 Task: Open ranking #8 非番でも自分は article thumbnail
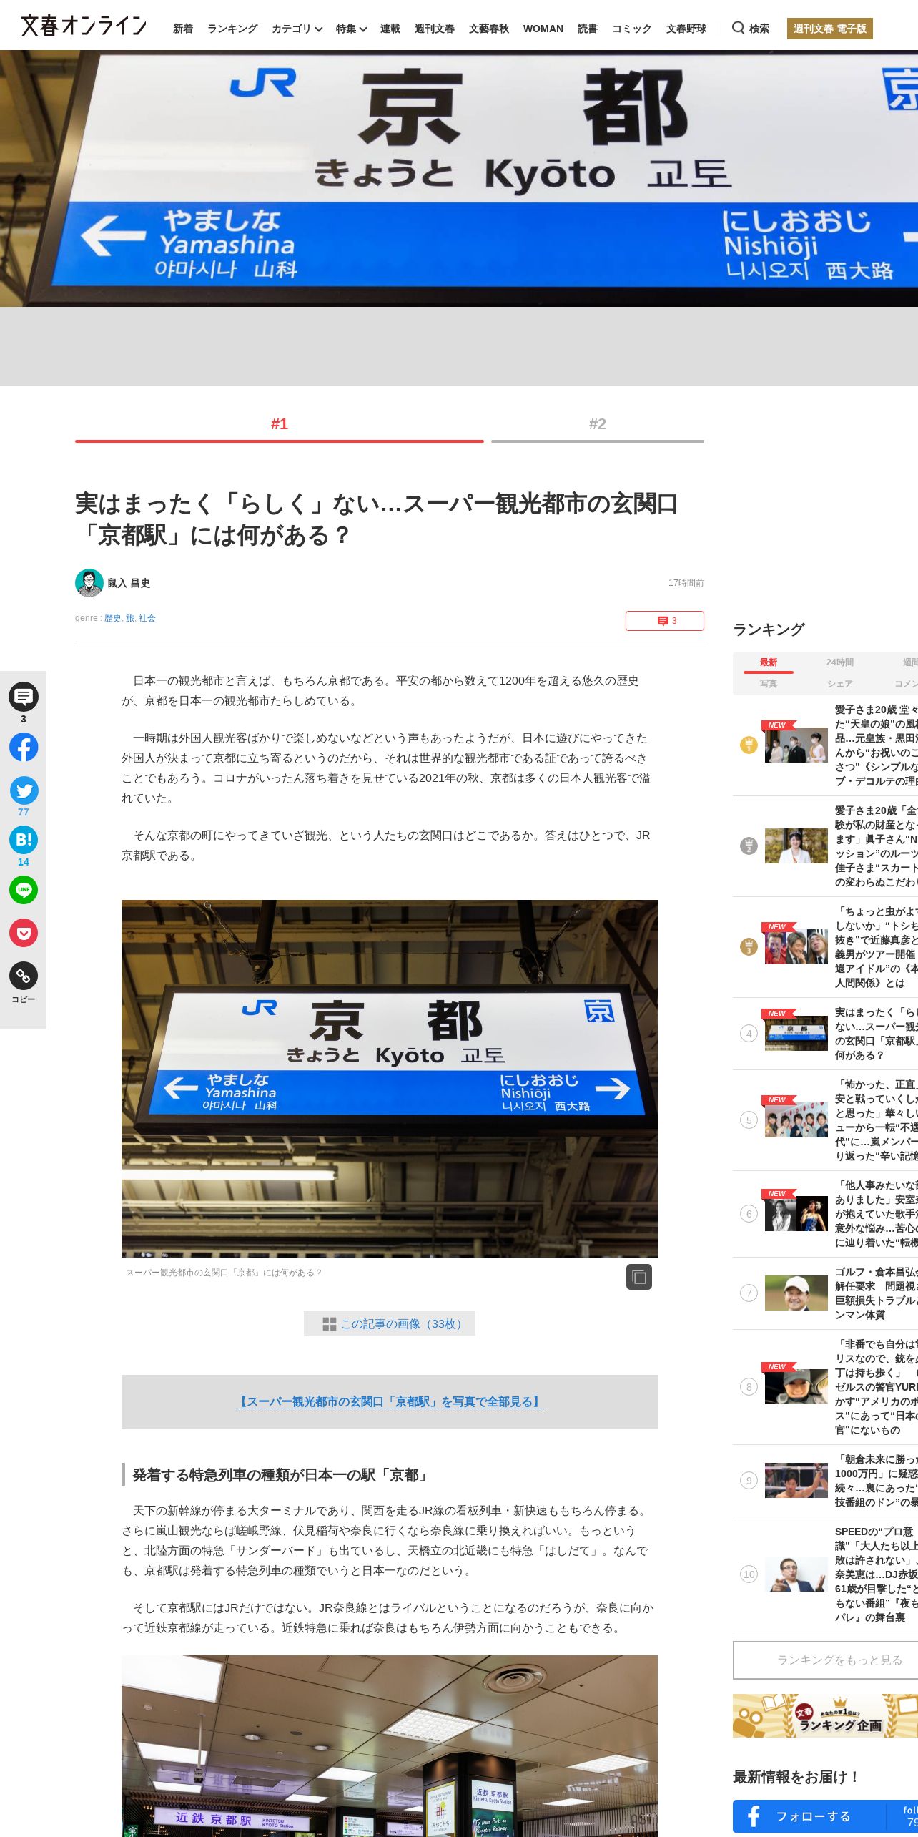pos(796,1386)
